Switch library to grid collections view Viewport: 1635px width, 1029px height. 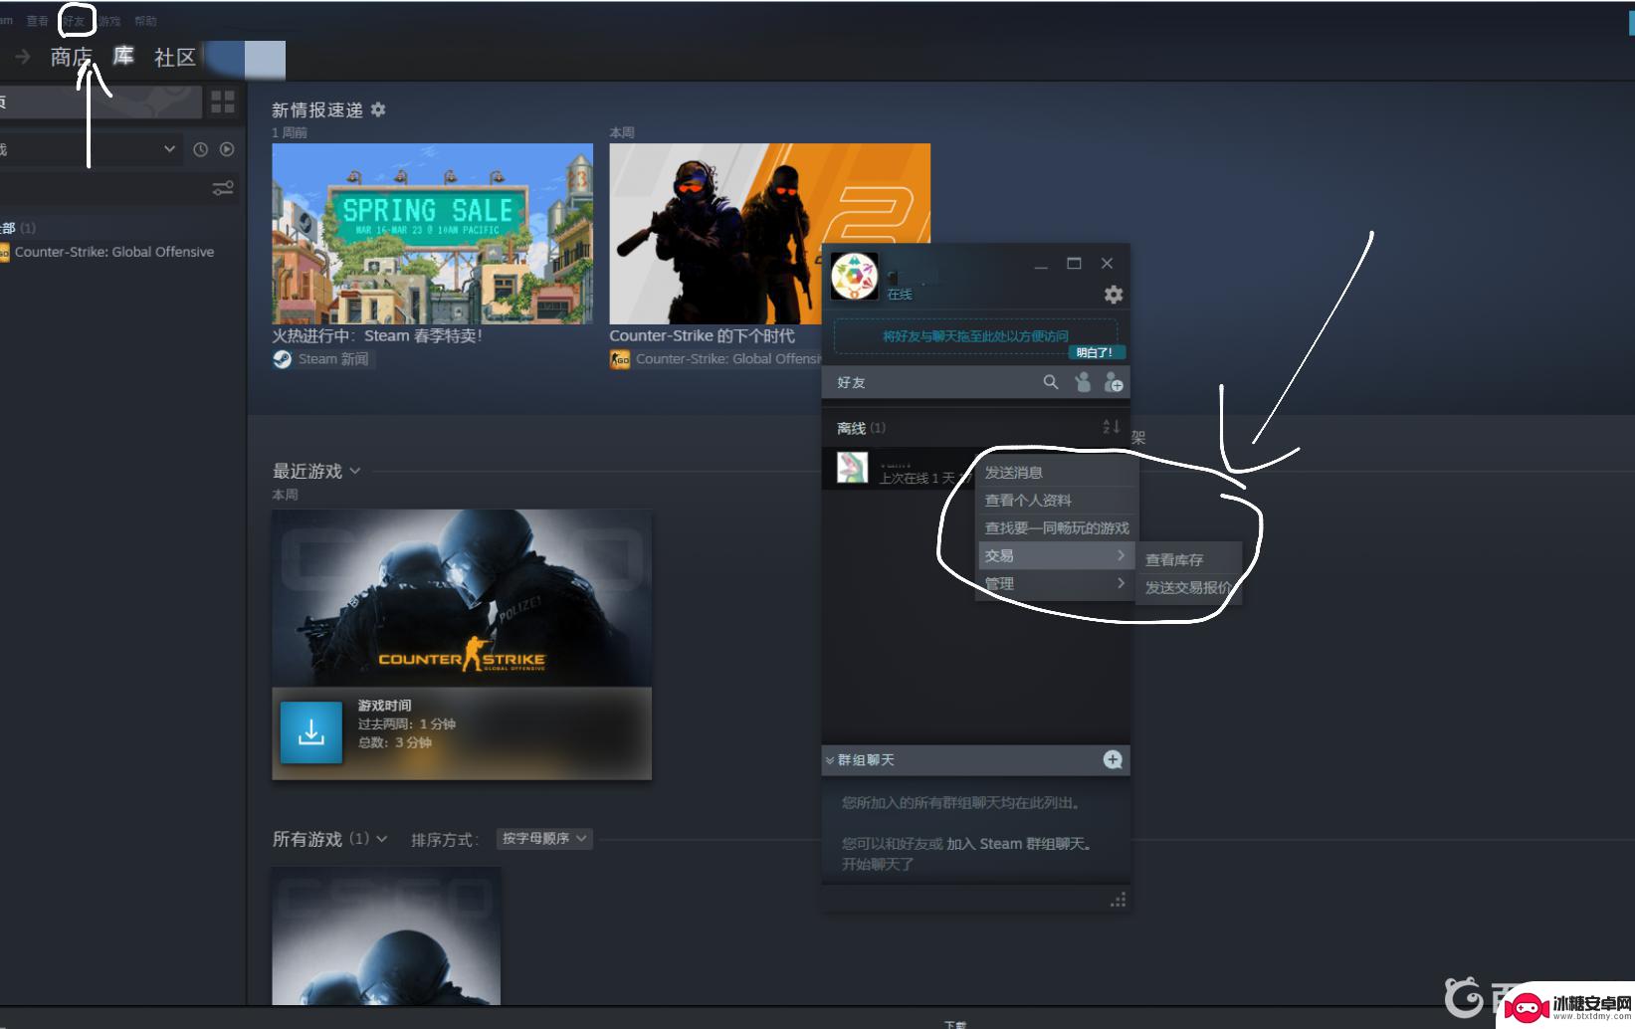click(x=223, y=102)
